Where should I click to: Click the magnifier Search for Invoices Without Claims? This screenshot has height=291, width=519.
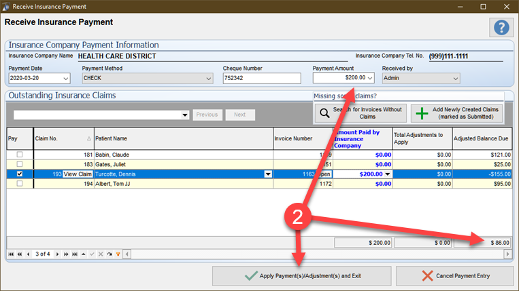(x=360, y=113)
